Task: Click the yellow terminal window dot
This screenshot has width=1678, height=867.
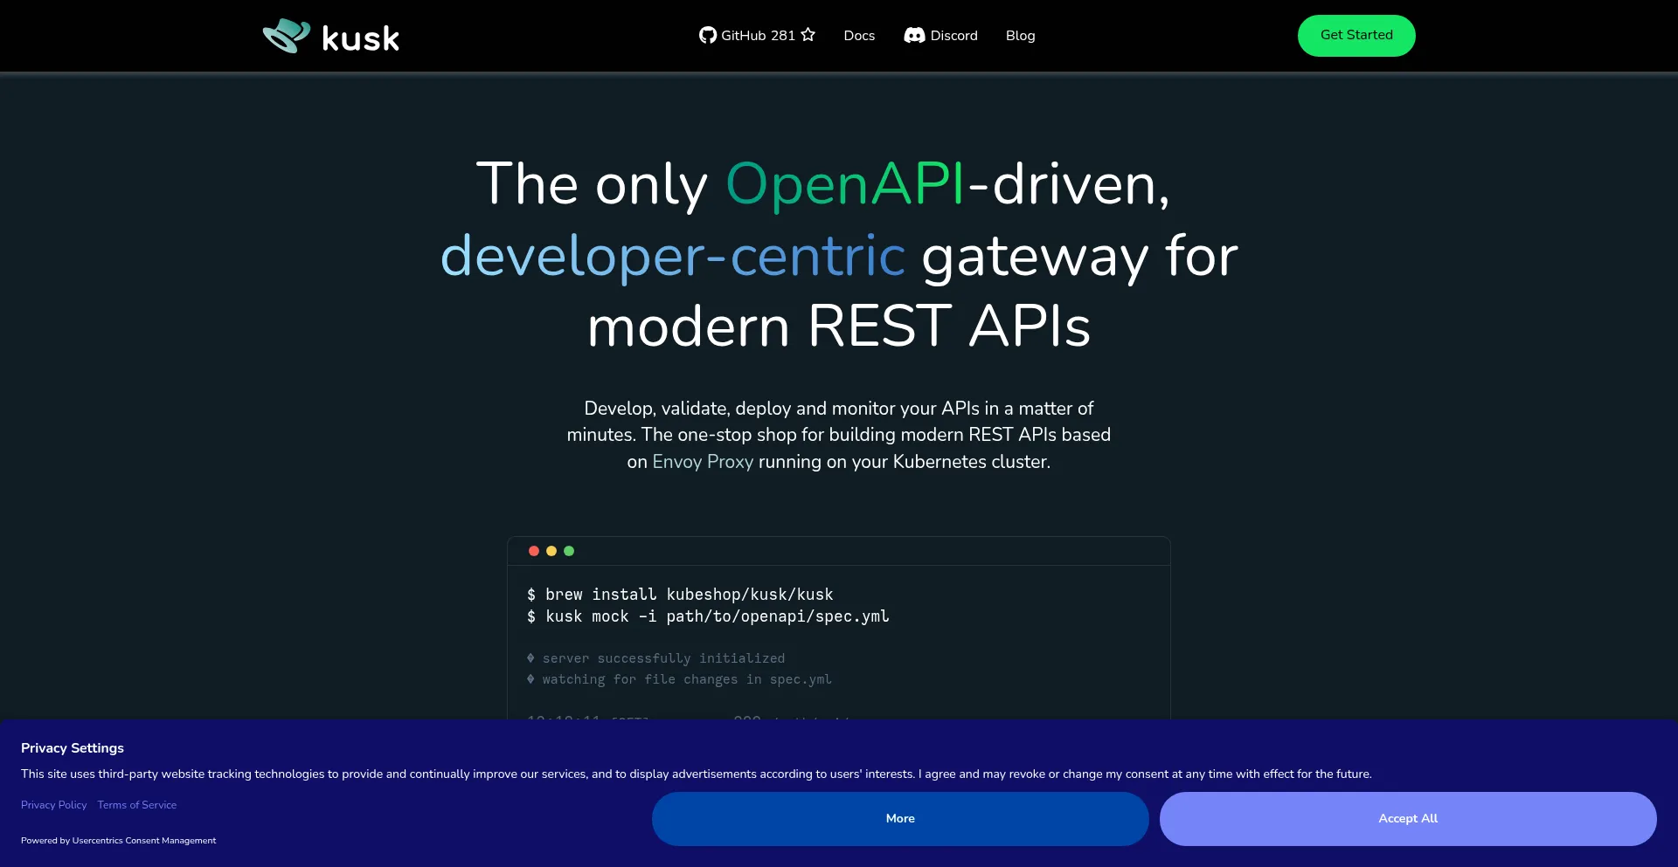Action: tap(551, 551)
